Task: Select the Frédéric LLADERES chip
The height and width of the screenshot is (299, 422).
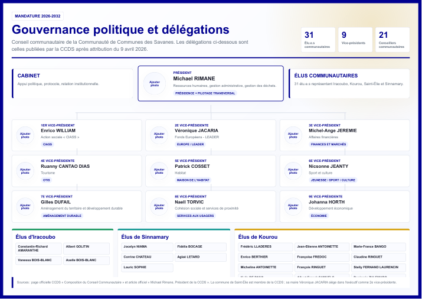Action: [266, 247]
